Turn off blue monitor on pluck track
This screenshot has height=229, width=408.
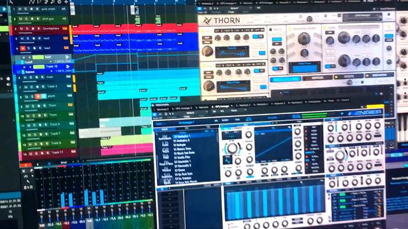(x=44, y=96)
